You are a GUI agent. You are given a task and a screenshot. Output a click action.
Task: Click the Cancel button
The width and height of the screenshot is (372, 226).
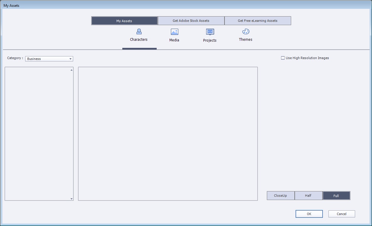[x=341, y=214]
